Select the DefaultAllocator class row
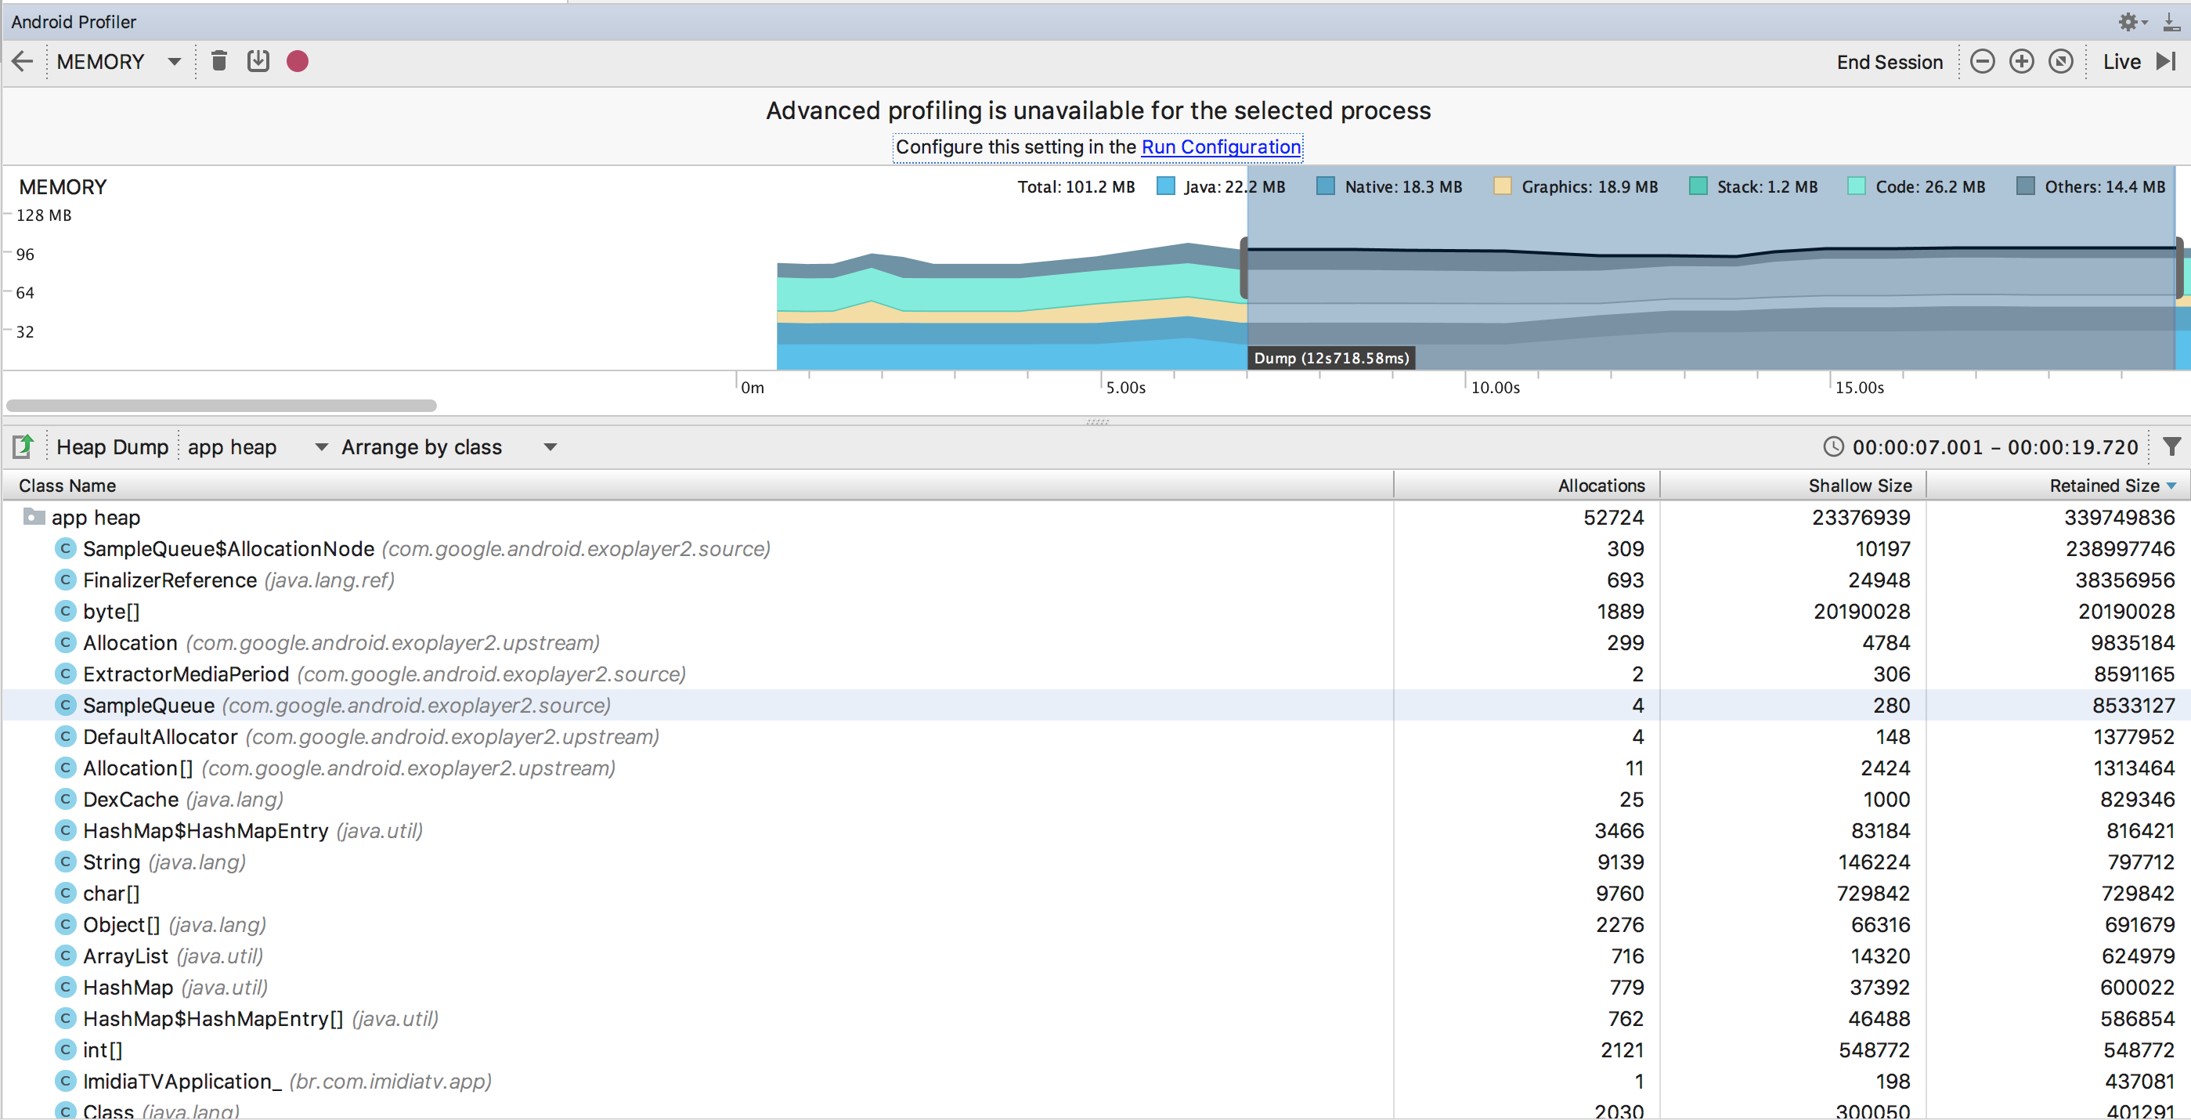 (160, 736)
